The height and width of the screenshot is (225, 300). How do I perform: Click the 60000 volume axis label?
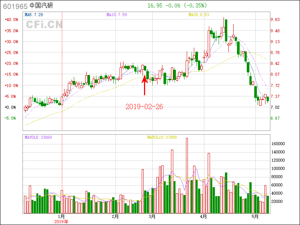[277, 185]
